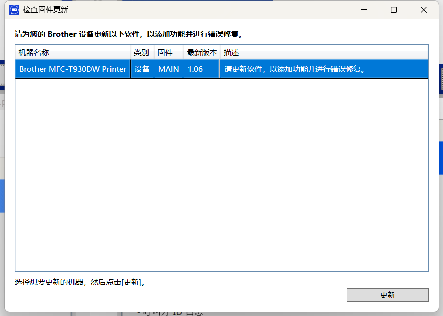This screenshot has height=316, width=443.
Task: Click the 1.06 version cell
Action: point(202,69)
